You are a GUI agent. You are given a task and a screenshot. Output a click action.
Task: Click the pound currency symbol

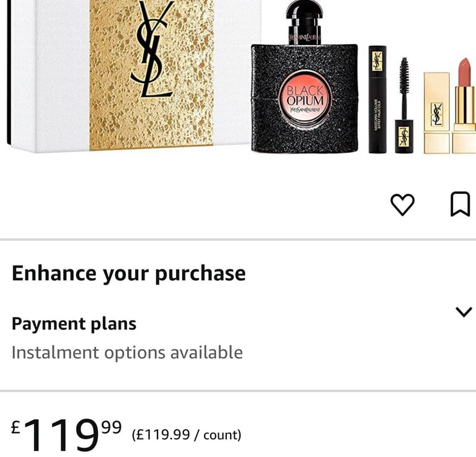click(15, 427)
